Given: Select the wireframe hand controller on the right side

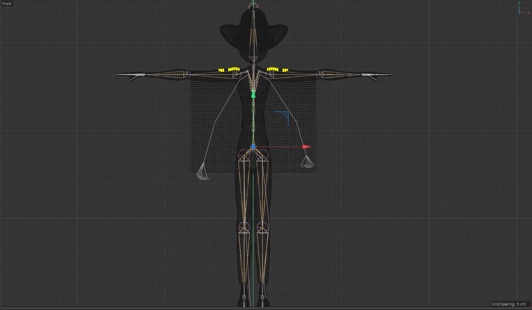Looking at the screenshot, I should 307,162.
